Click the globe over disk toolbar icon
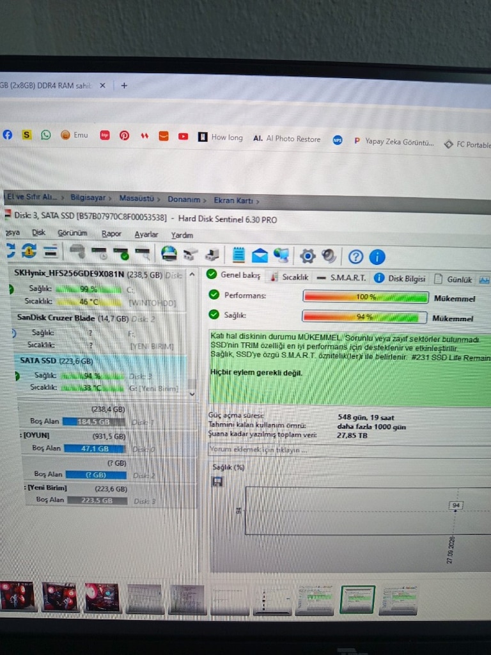 pyautogui.click(x=169, y=253)
